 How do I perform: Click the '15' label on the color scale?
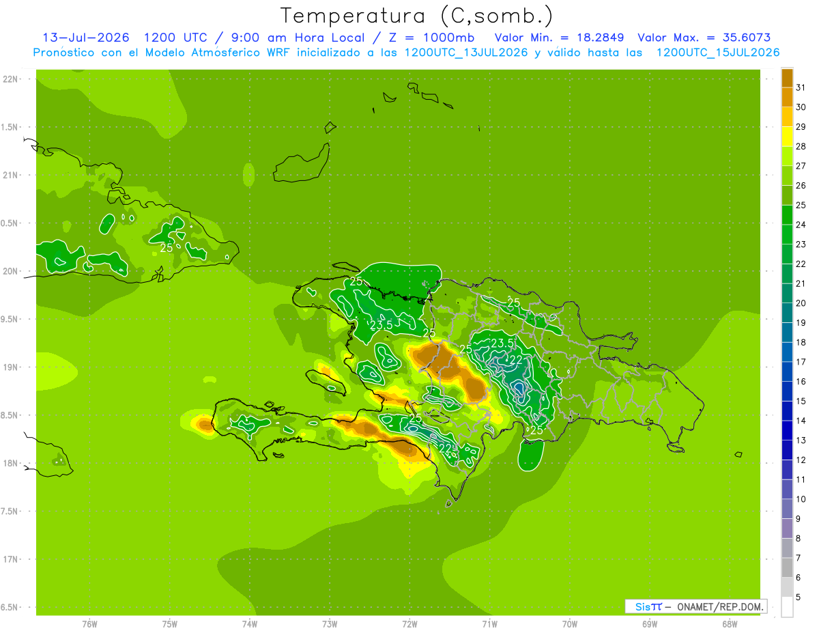coord(801,401)
